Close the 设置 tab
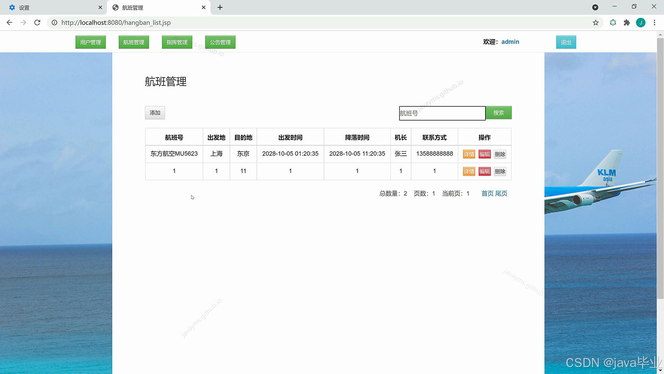Screen dimensions: 664x374 [x=100, y=7]
